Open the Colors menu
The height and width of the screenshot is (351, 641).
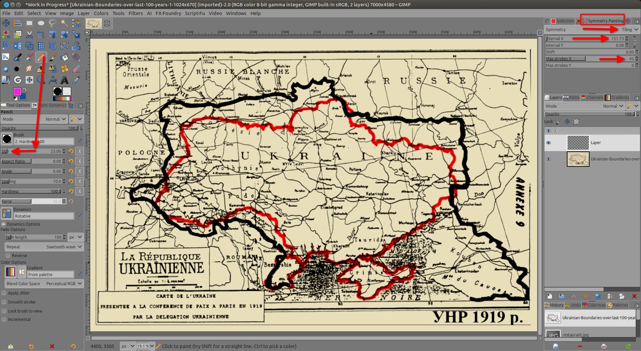(x=101, y=13)
